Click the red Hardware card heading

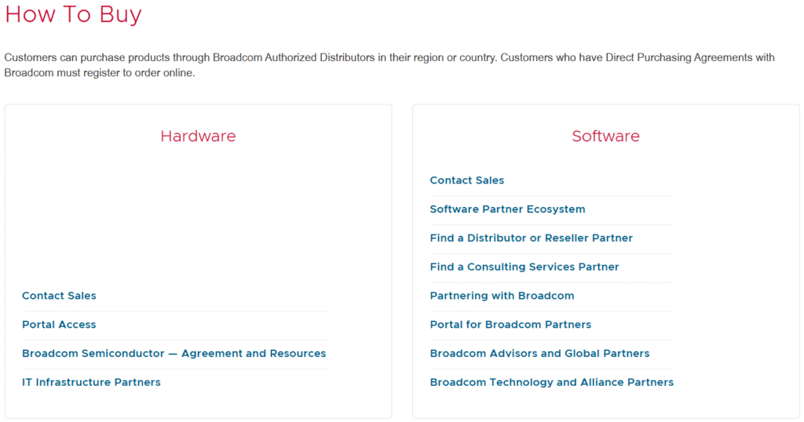198,136
